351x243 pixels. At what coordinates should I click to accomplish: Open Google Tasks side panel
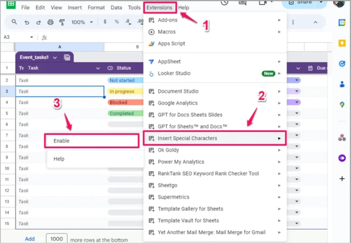click(x=342, y=64)
